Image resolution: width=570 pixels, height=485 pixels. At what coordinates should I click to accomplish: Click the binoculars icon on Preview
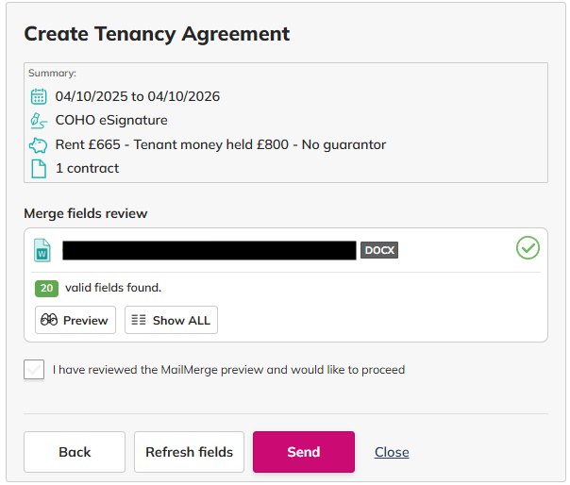tap(49, 320)
